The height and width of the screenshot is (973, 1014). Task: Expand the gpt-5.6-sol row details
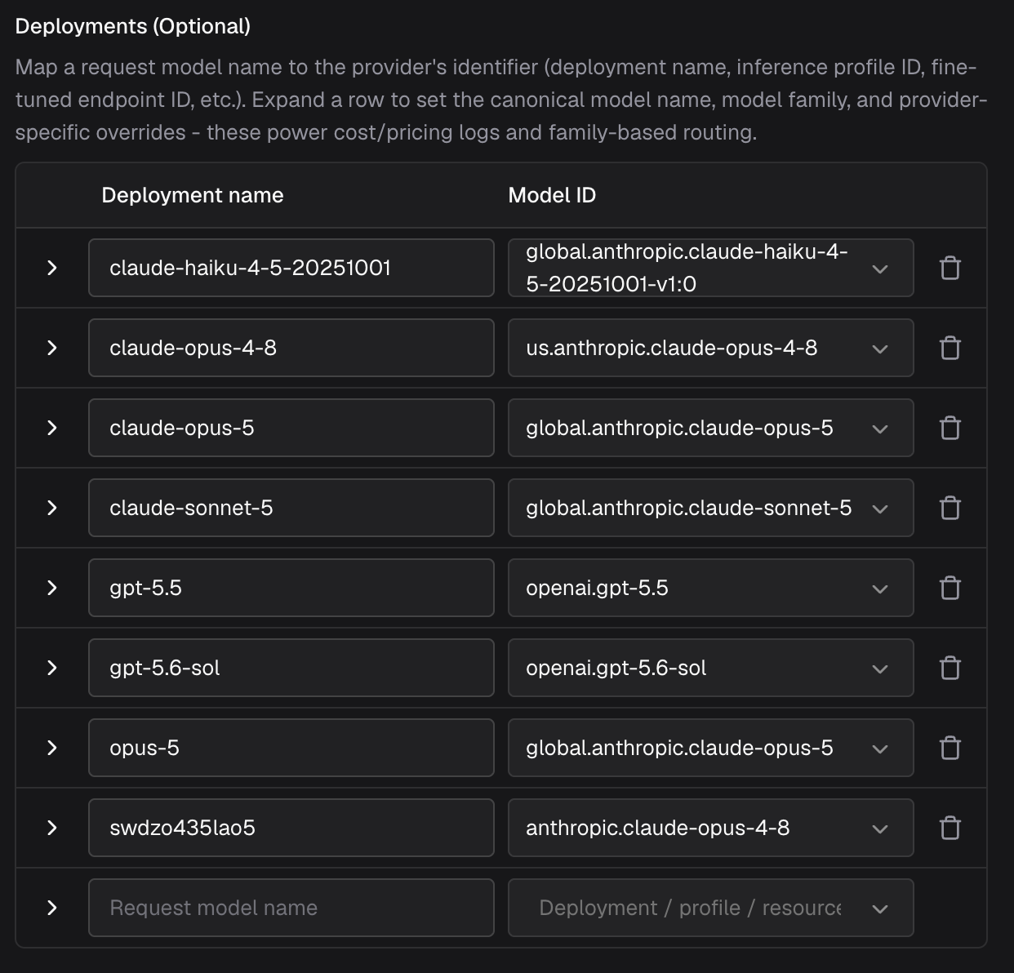(x=52, y=668)
